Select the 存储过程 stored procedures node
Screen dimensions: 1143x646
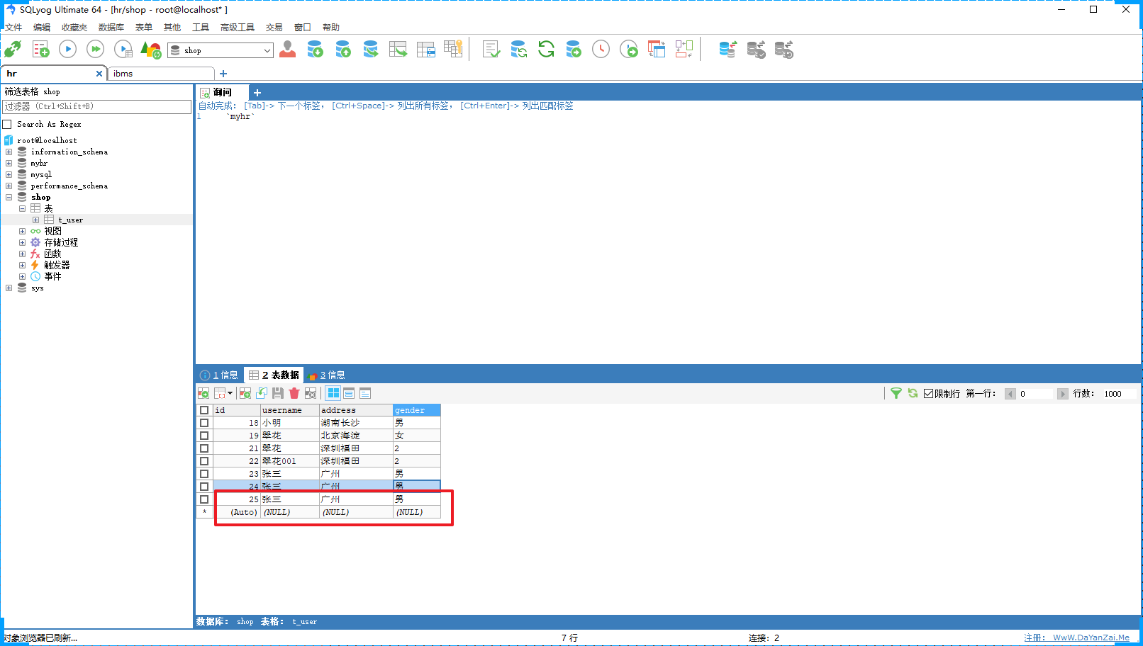[61, 242]
